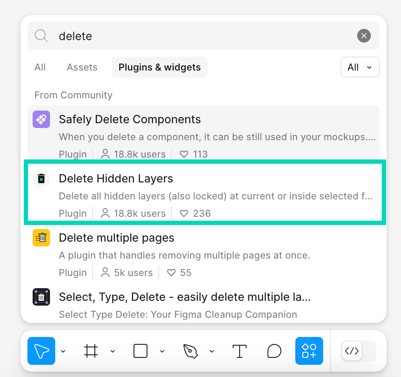
Task: Expand the shape tools chevron
Action: pyautogui.click(x=162, y=351)
